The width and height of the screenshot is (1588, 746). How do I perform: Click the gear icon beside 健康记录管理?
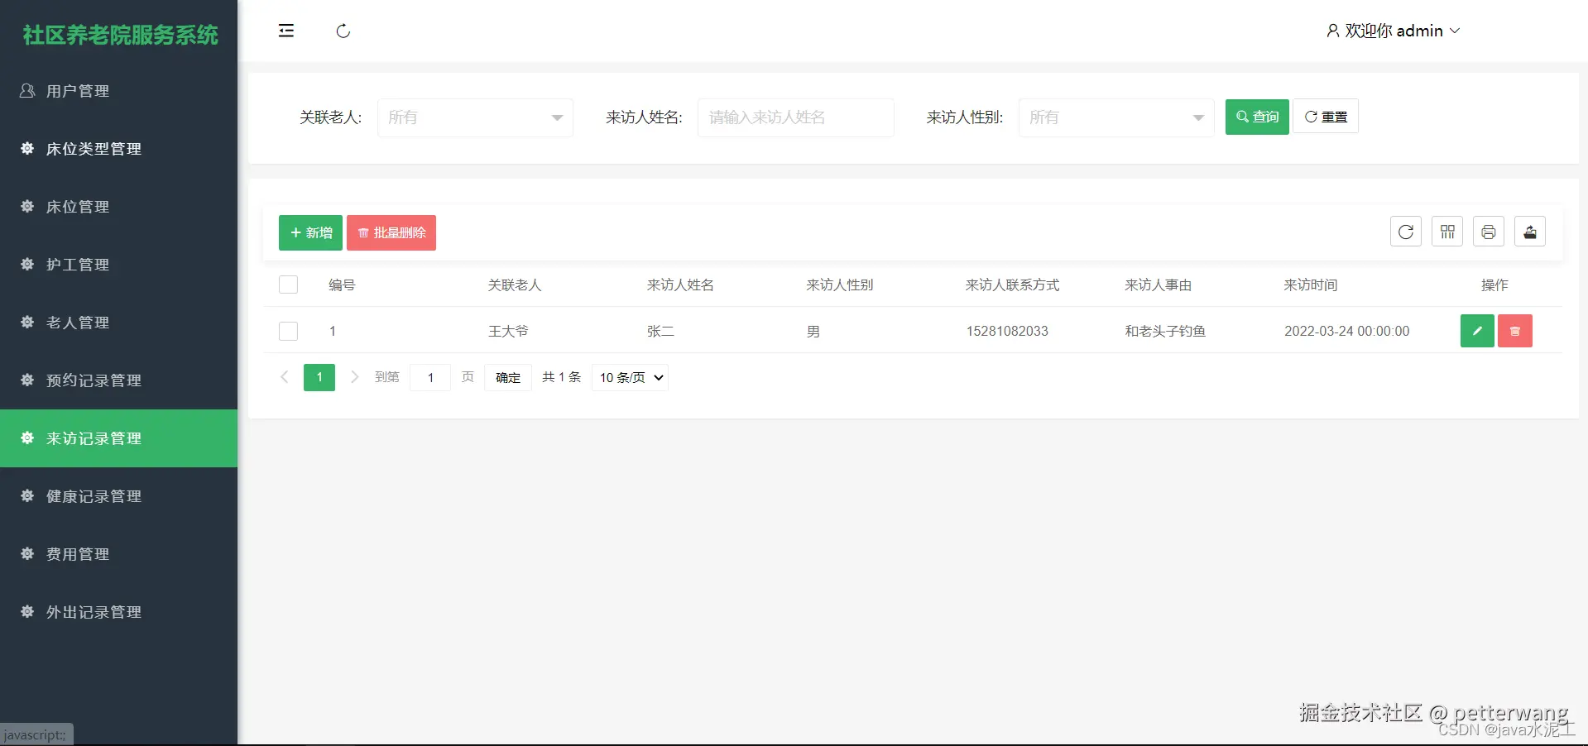[x=27, y=495]
